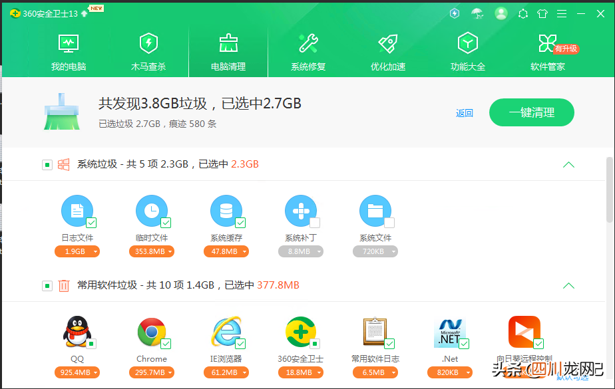Collapse the 系统垃圾 section
615x389 pixels.
568,164
